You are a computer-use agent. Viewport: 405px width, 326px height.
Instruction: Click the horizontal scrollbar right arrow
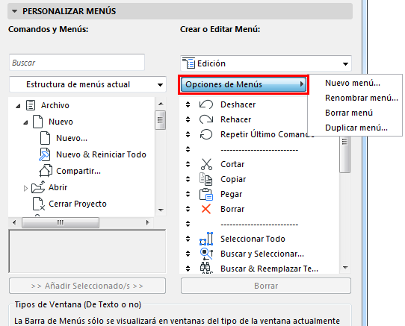(x=147, y=222)
